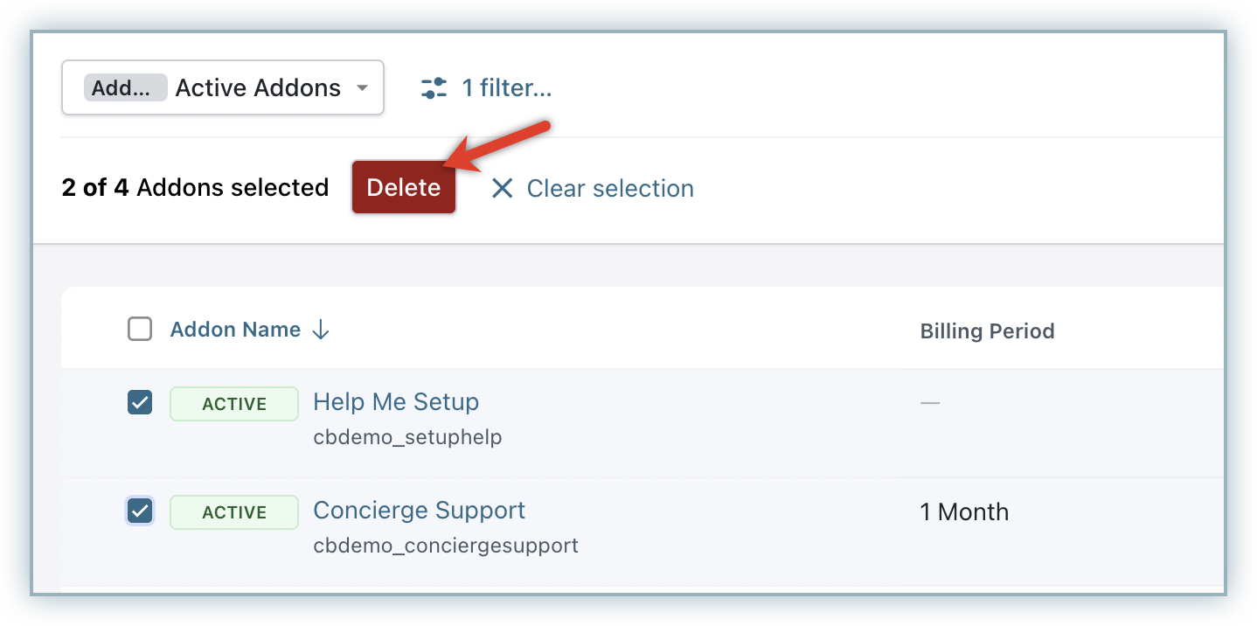
Task: Click the filter sliders icon
Action: [434, 87]
